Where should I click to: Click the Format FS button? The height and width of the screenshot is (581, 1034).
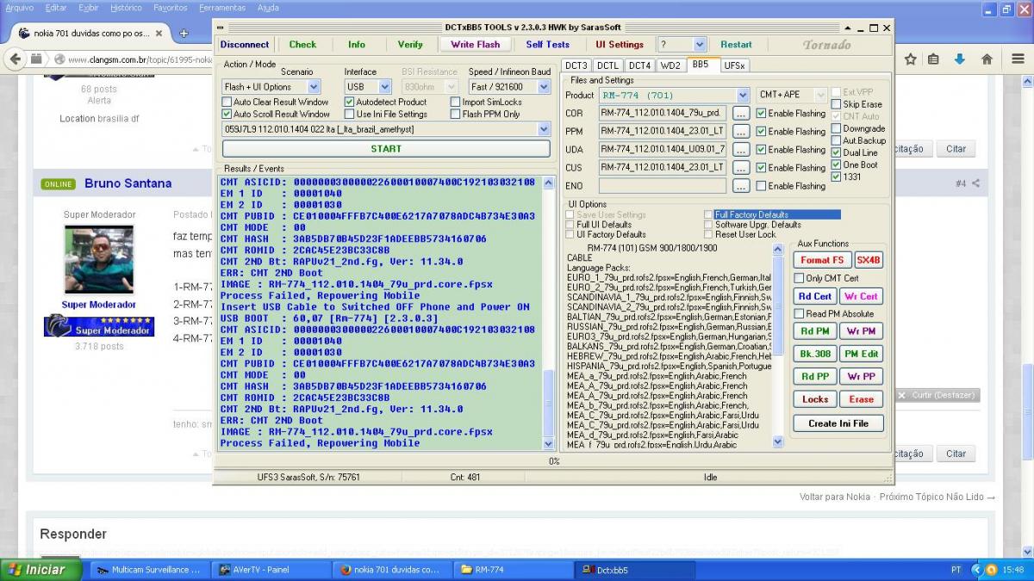[822, 260]
